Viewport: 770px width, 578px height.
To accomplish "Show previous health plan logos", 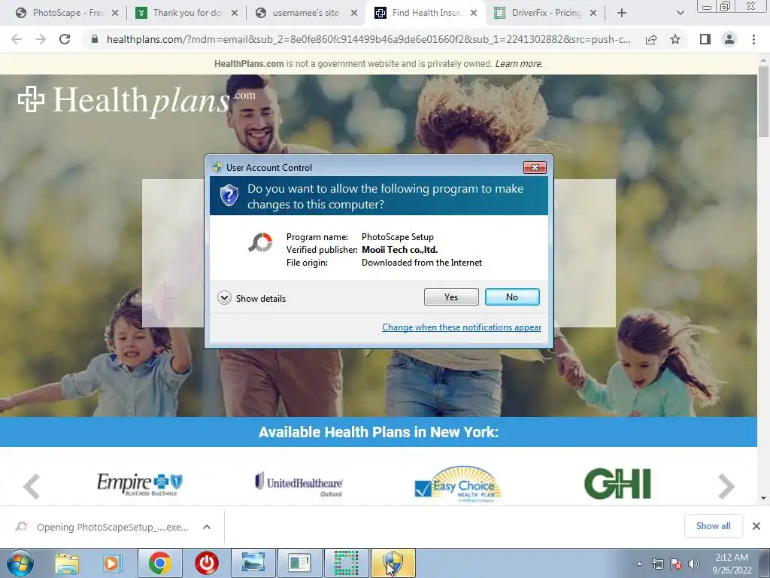I will tap(32, 486).
